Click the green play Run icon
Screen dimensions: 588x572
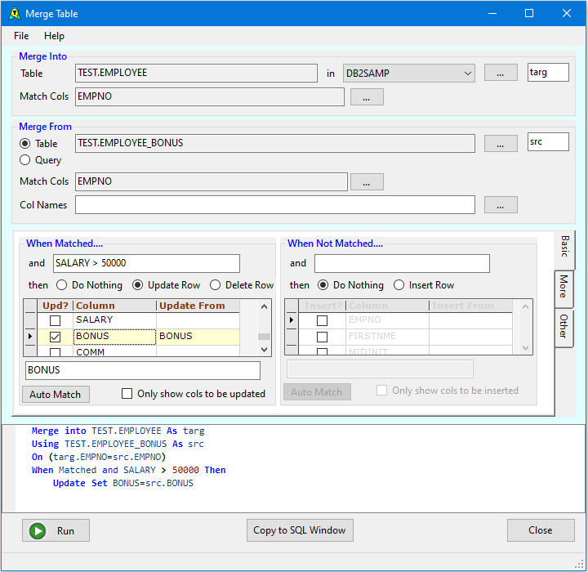click(38, 530)
